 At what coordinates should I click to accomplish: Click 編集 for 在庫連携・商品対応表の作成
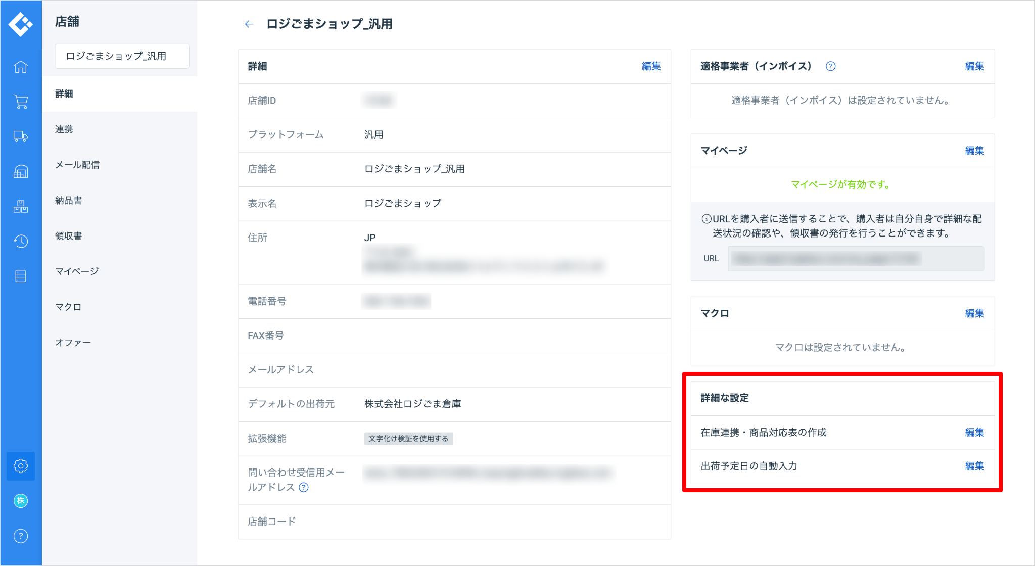[x=974, y=432]
